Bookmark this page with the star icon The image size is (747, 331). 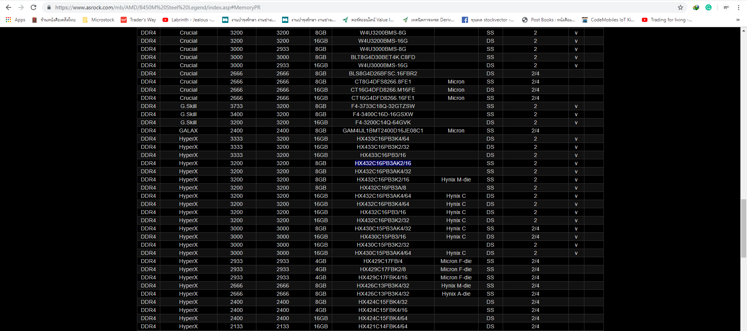680,7
